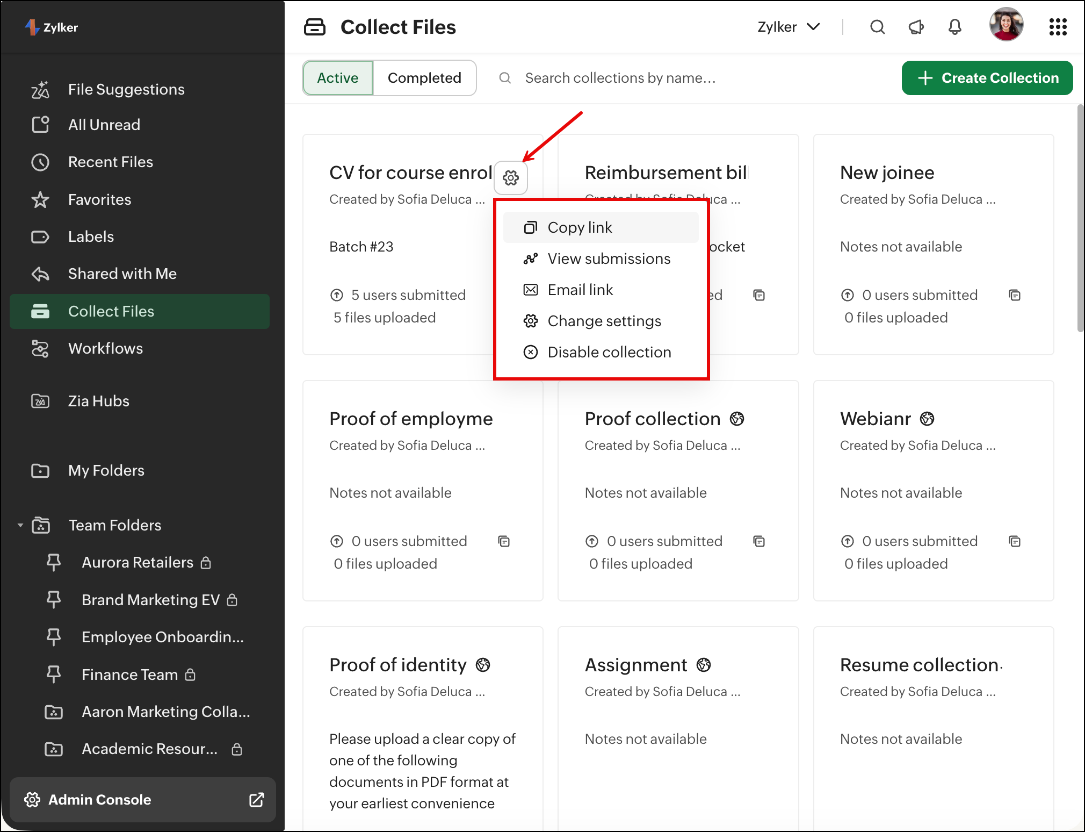Click the user profile avatar
This screenshot has width=1085, height=832.
click(x=1006, y=25)
